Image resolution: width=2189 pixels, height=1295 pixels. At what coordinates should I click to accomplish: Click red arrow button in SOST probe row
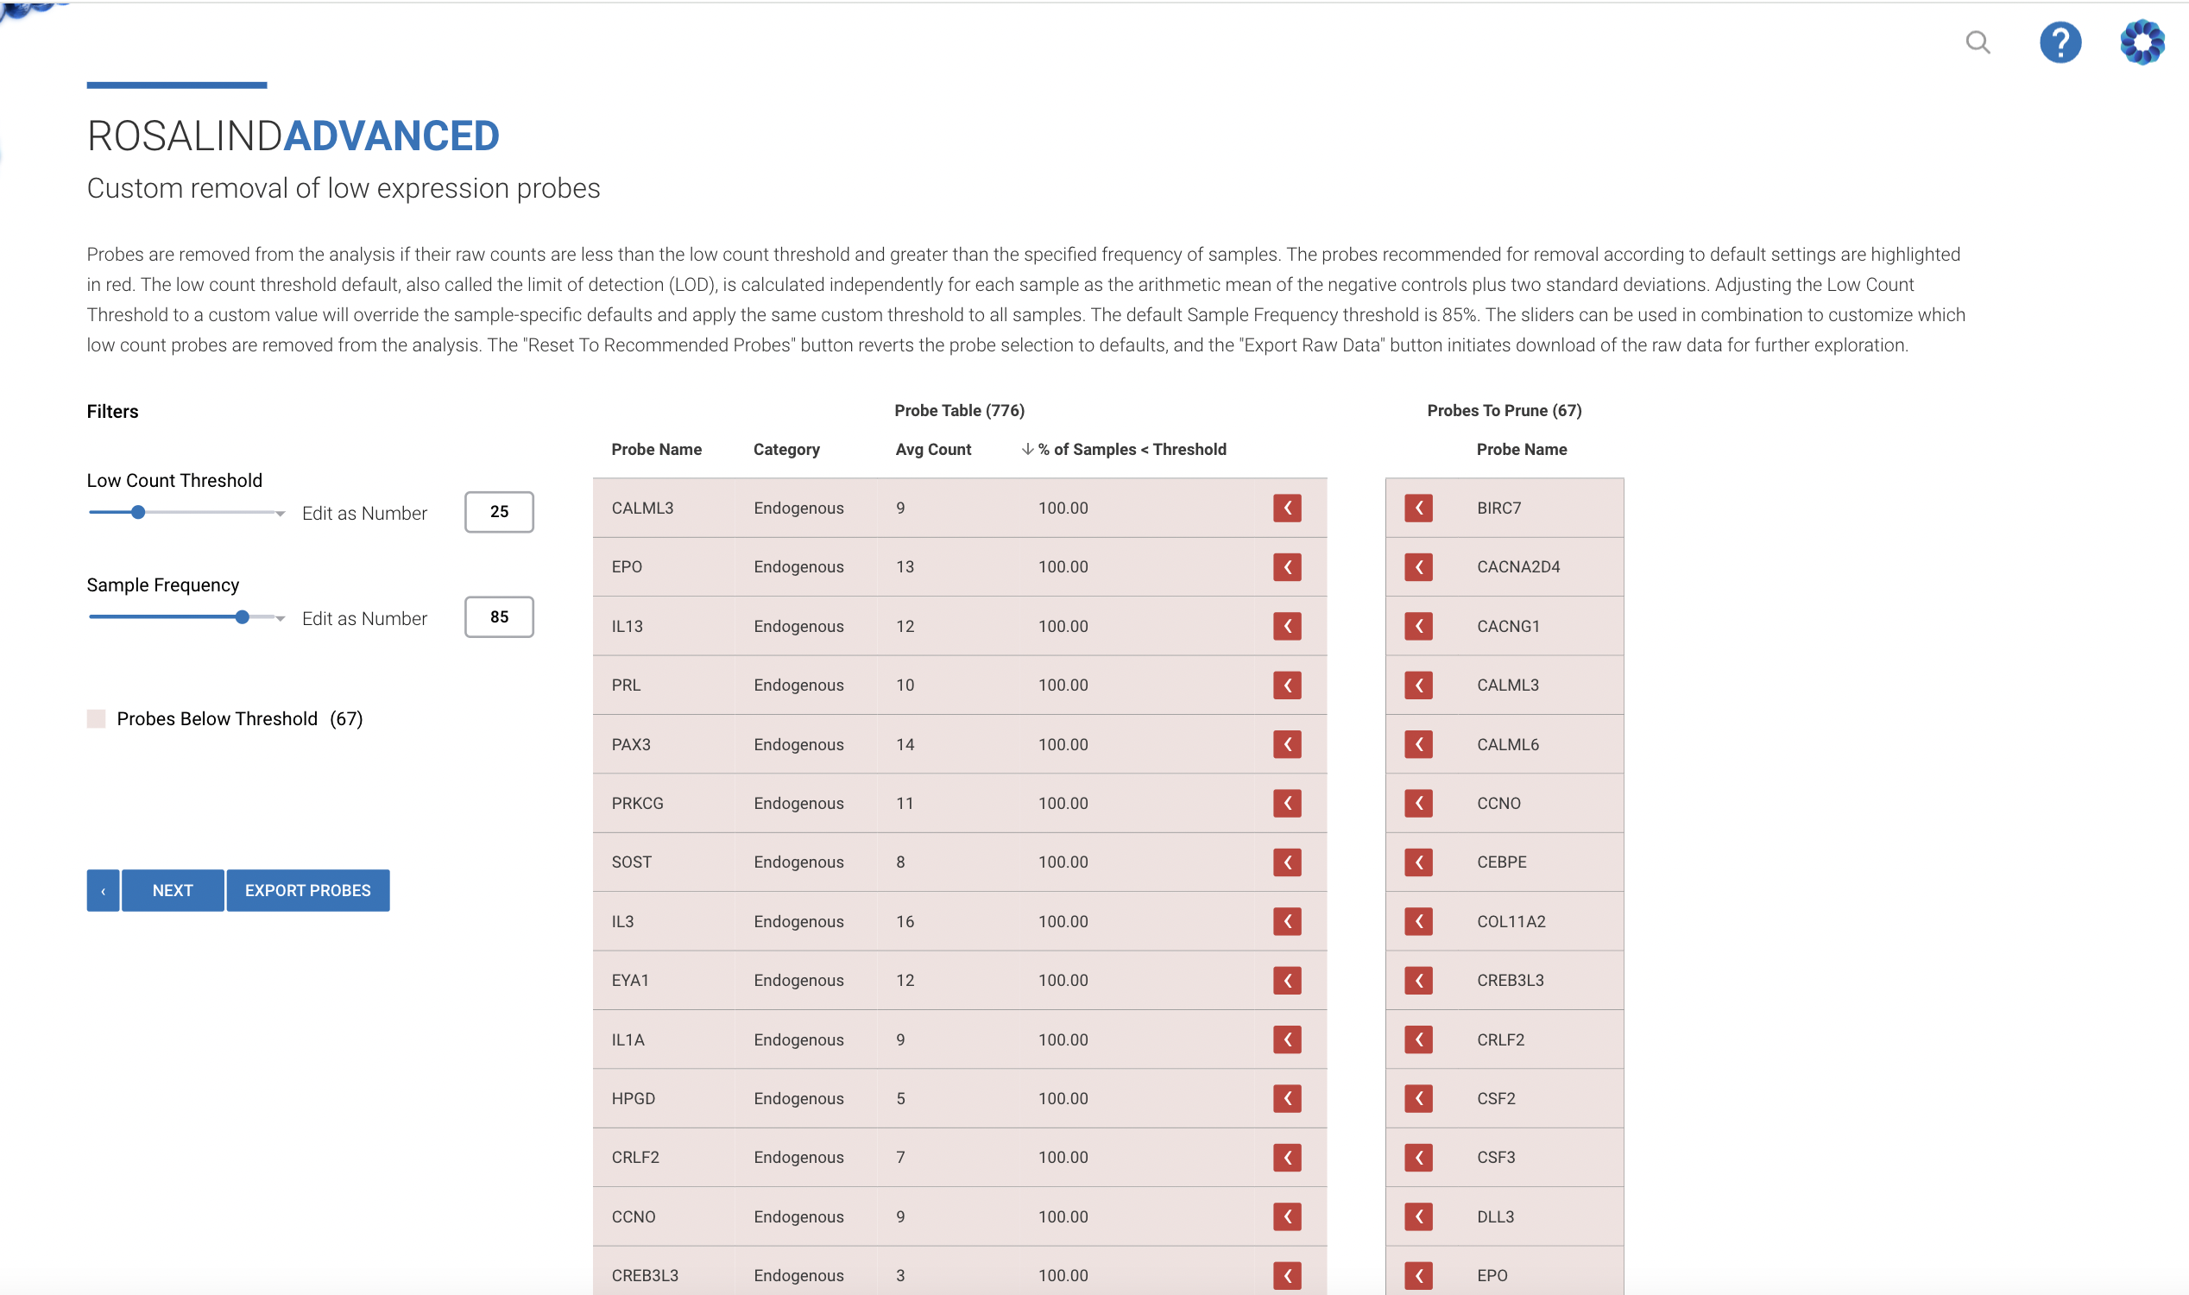click(1287, 862)
